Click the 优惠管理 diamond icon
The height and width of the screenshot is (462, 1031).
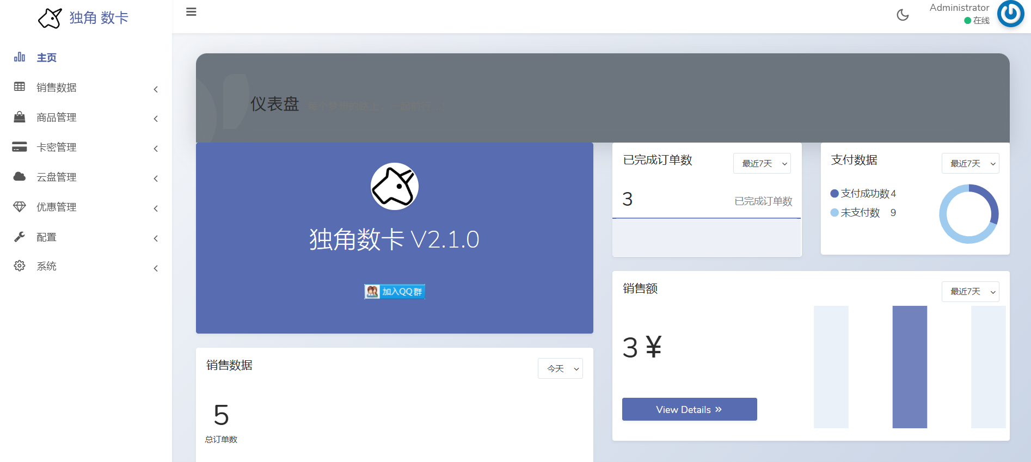[20, 207]
